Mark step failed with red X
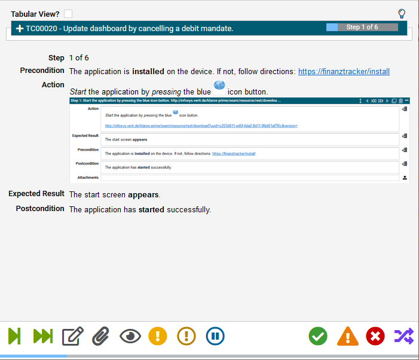Image resolution: width=419 pixels, height=360 pixels. (x=375, y=336)
